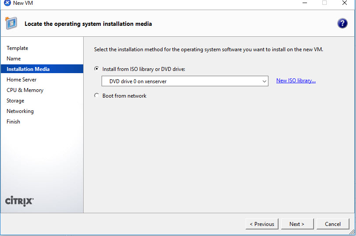
Task: Choose the Boot from network option
Action: [x=97, y=96]
